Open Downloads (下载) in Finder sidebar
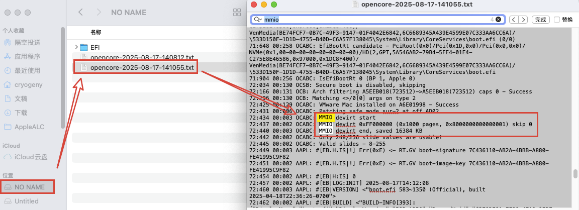579x210 pixels. pos(17,113)
